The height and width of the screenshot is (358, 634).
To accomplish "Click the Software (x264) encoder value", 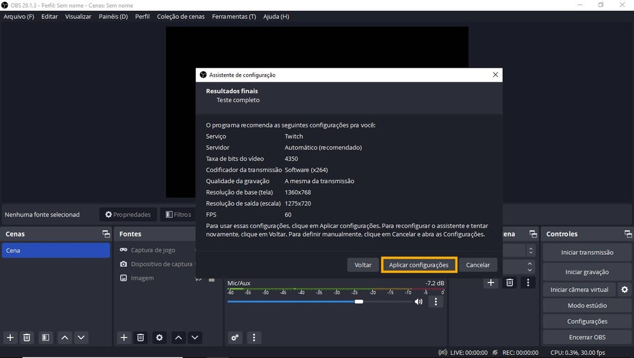I will [x=306, y=170].
